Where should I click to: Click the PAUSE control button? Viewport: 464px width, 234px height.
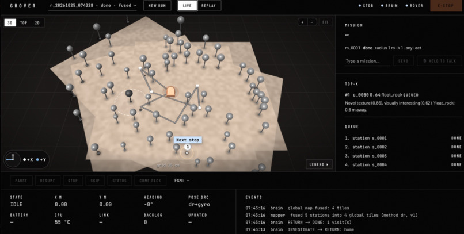(x=21, y=181)
